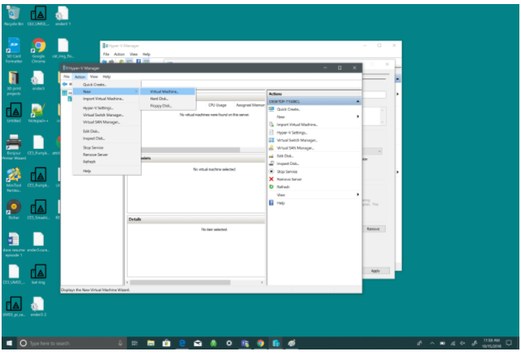Screen dimensions: 521x360
Task: Click Virtual SAN Manager icon in Actions pane
Action: click(271, 148)
